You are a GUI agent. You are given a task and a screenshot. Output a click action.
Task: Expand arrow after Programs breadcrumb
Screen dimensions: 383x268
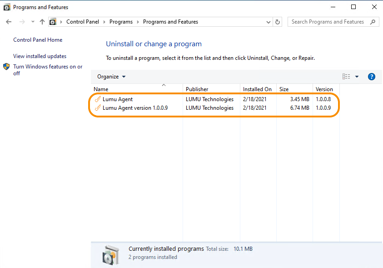(138, 22)
